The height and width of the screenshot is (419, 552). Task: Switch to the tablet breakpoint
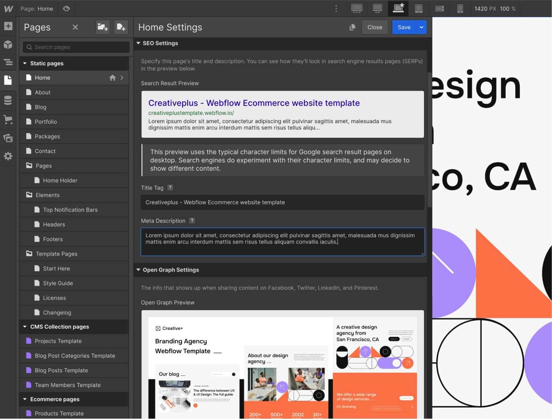point(419,8)
